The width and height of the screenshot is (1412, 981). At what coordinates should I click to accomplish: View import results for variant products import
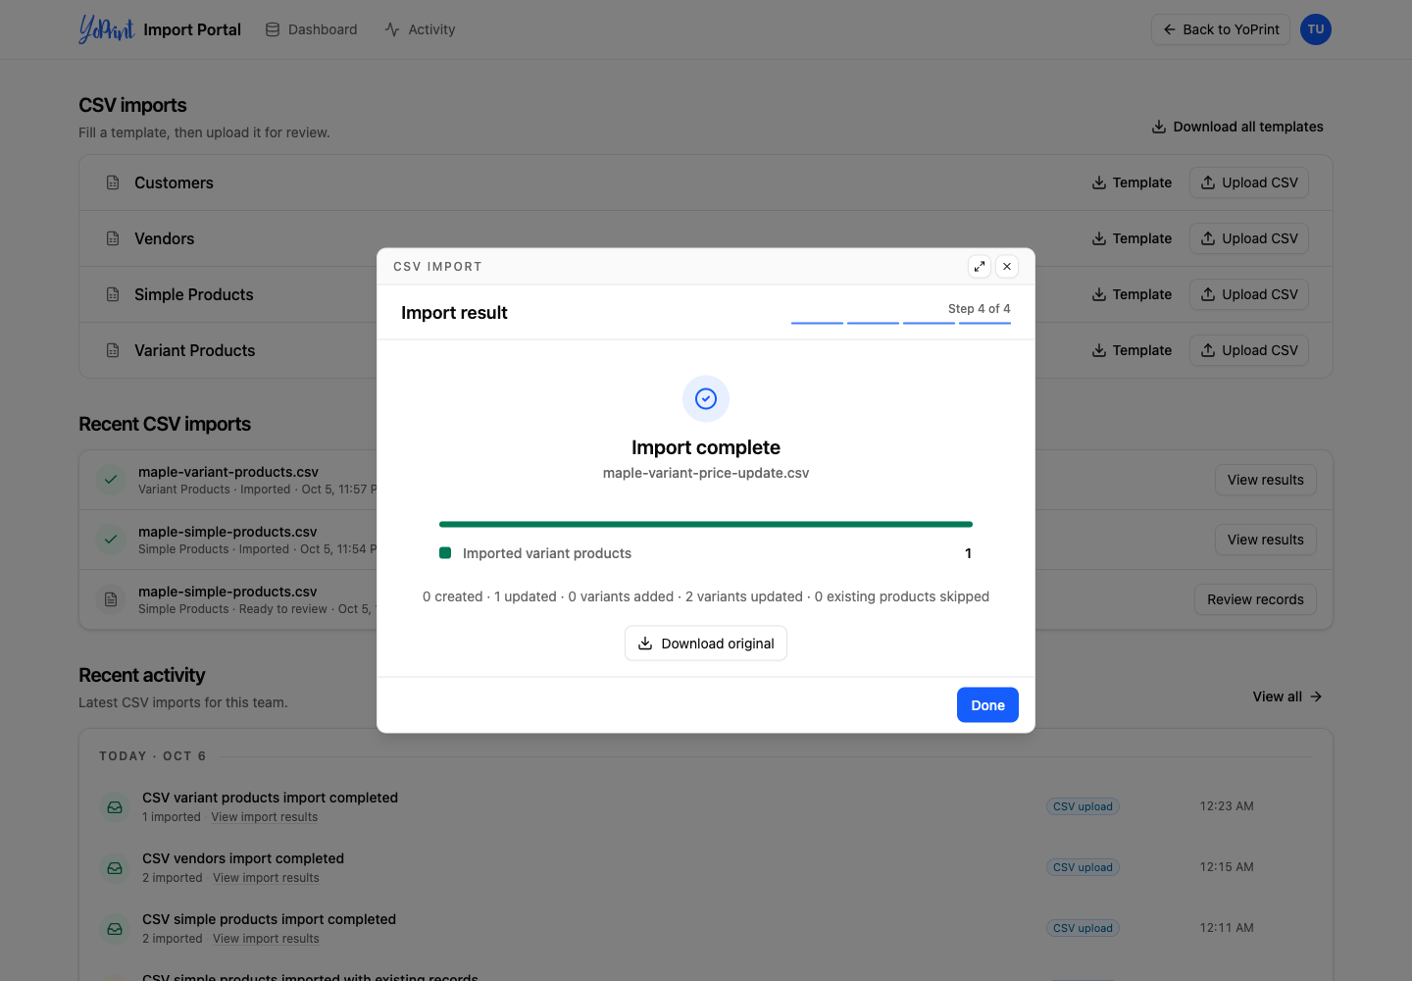[265, 817]
